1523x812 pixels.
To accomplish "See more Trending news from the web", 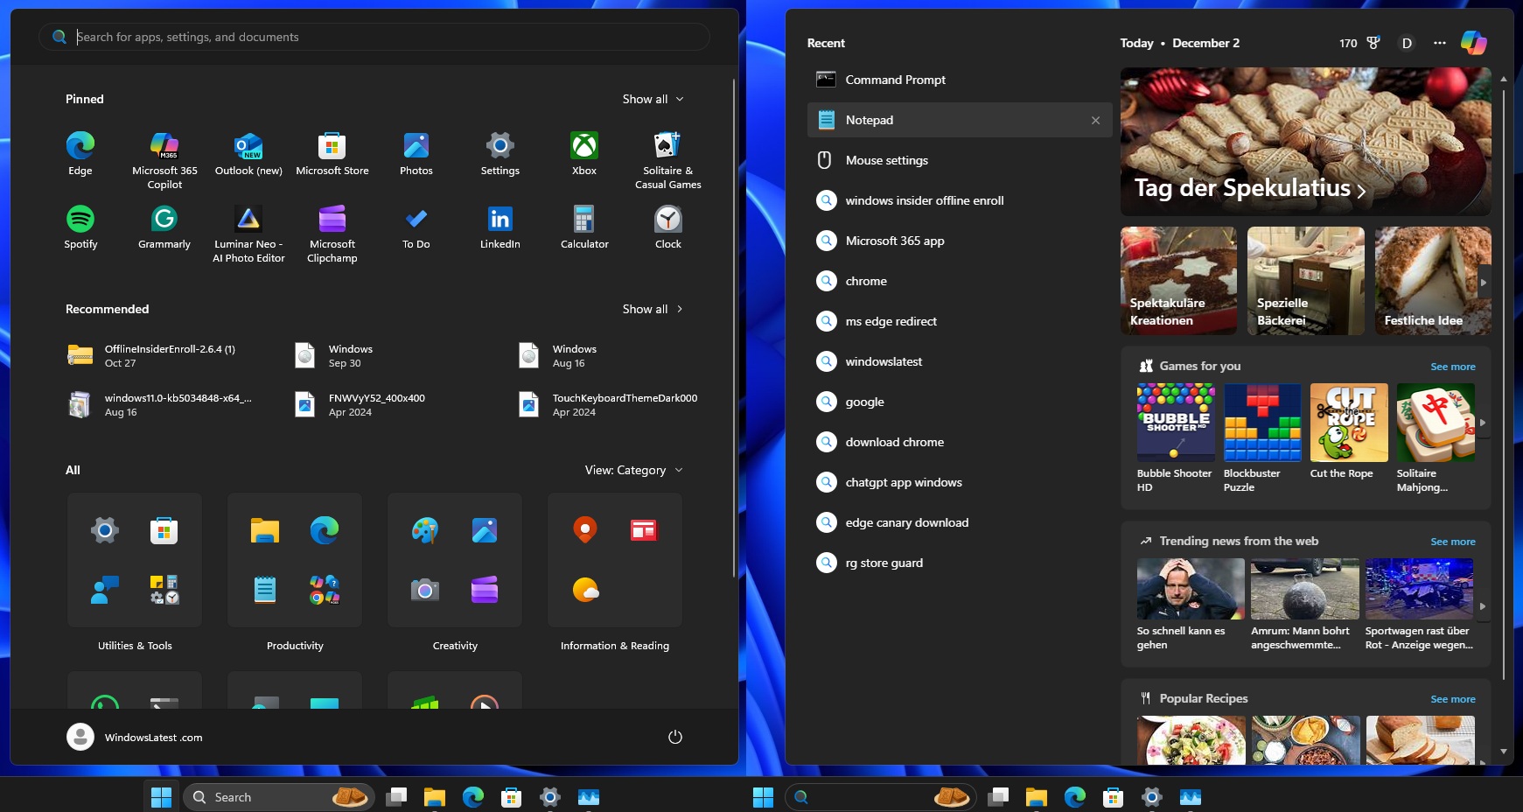I will 1451,541.
